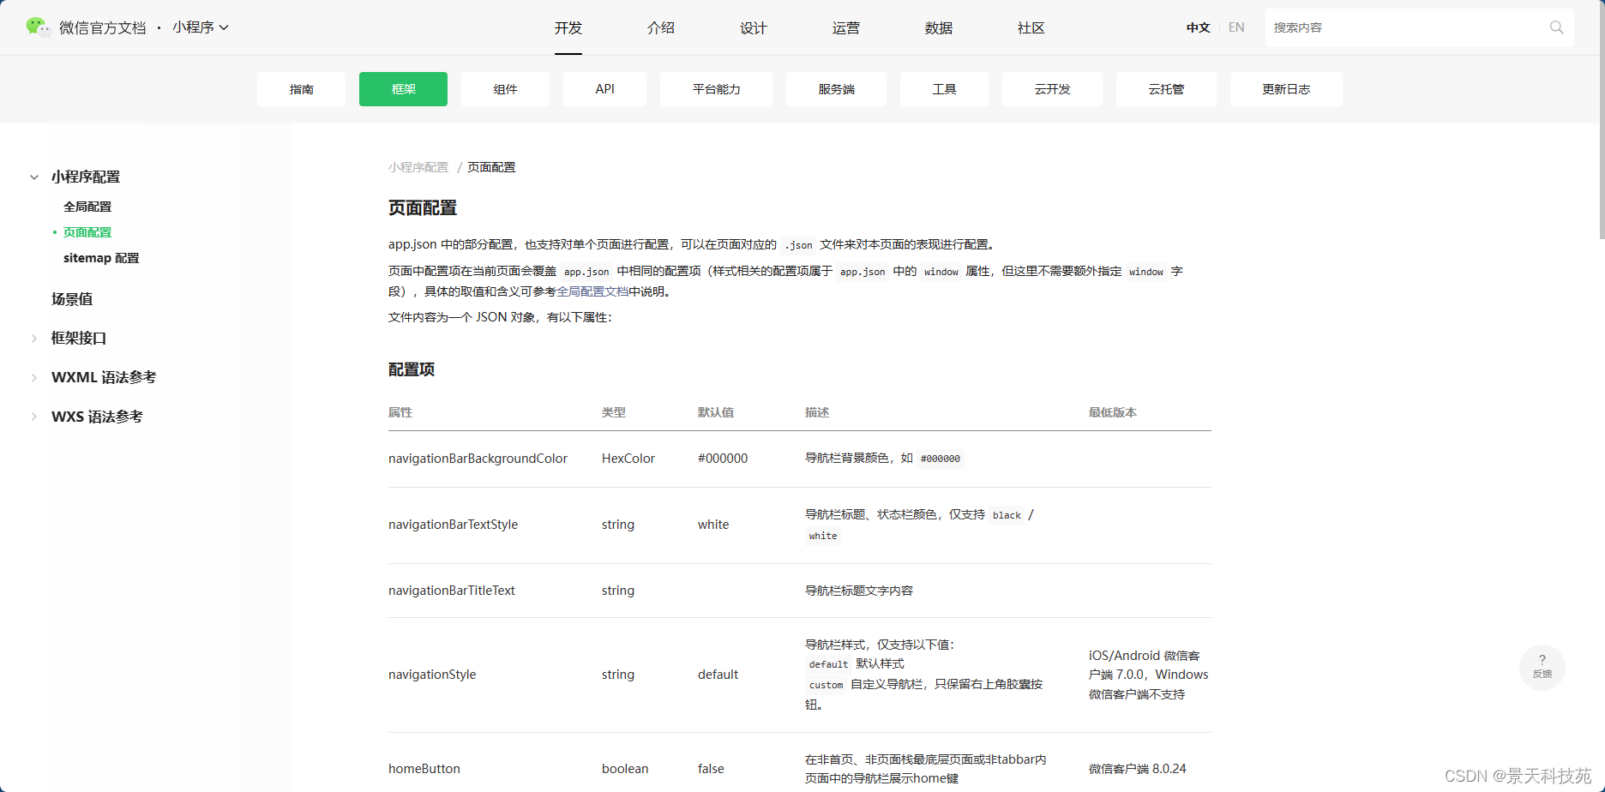Select the 指南 tab

pyautogui.click(x=301, y=88)
